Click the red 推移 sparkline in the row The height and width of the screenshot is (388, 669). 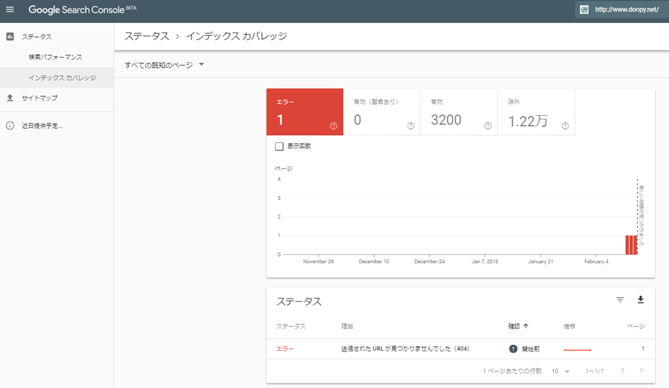click(x=578, y=349)
